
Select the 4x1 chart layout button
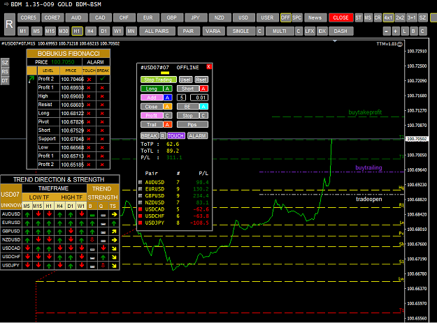(388, 18)
